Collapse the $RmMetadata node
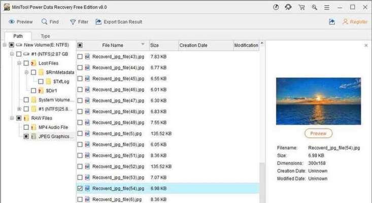This screenshot has height=203, width=372. click(26, 72)
